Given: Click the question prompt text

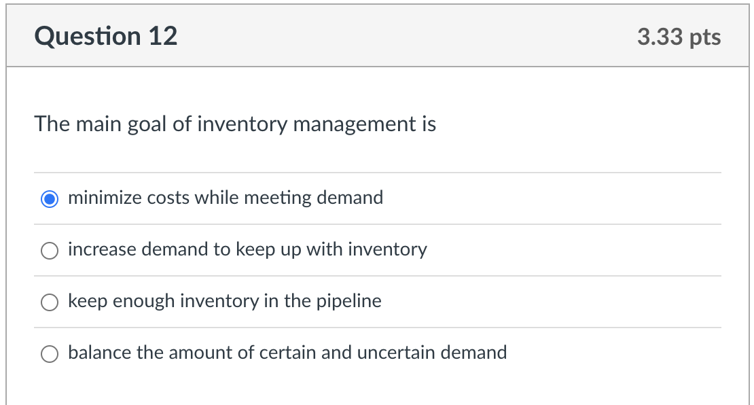Looking at the screenshot, I should coord(236,124).
